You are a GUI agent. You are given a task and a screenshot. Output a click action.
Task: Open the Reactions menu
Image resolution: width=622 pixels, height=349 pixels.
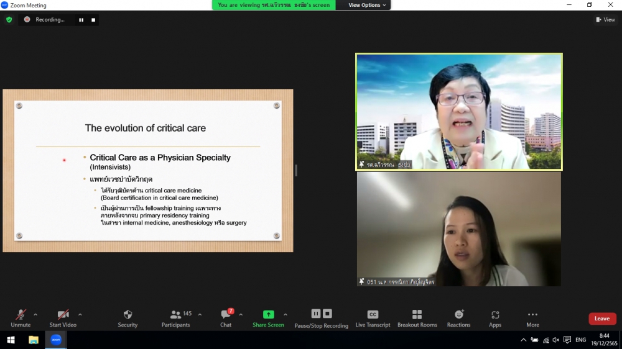pyautogui.click(x=458, y=318)
